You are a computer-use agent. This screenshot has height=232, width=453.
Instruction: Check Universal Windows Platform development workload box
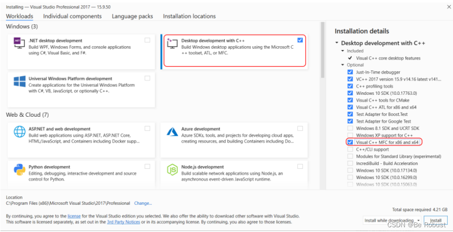[x=148, y=78]
